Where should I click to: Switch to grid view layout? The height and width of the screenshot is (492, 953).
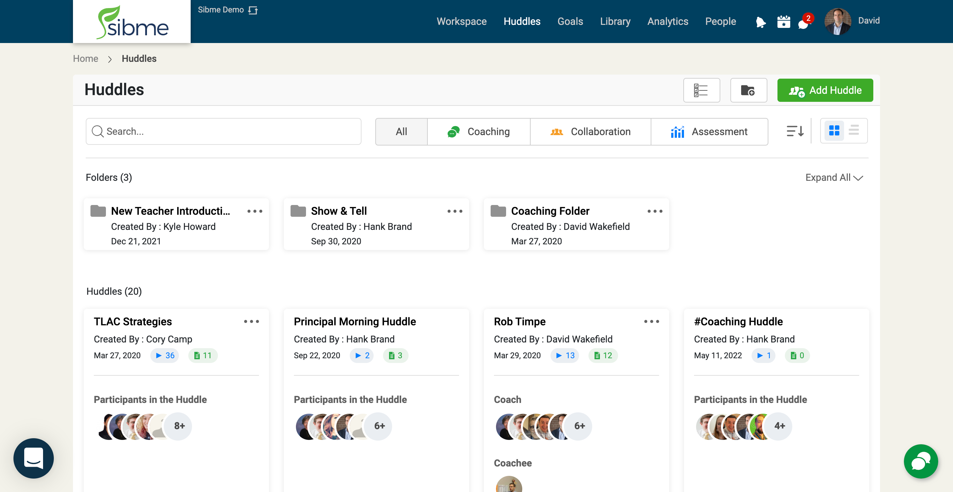[x=834, y=130]
